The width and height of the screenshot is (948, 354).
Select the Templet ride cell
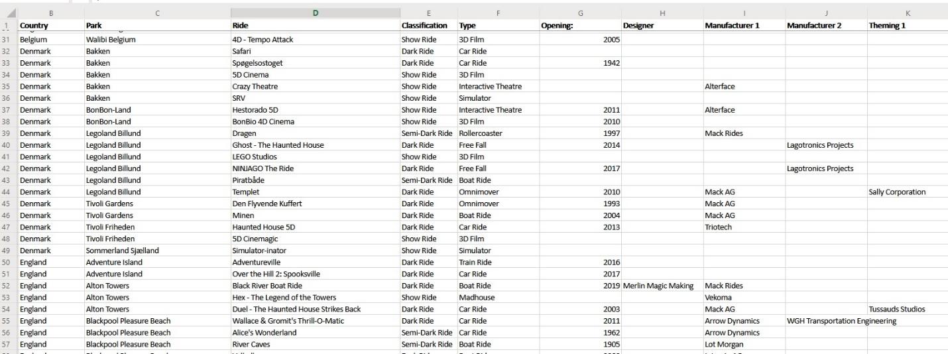316,192
